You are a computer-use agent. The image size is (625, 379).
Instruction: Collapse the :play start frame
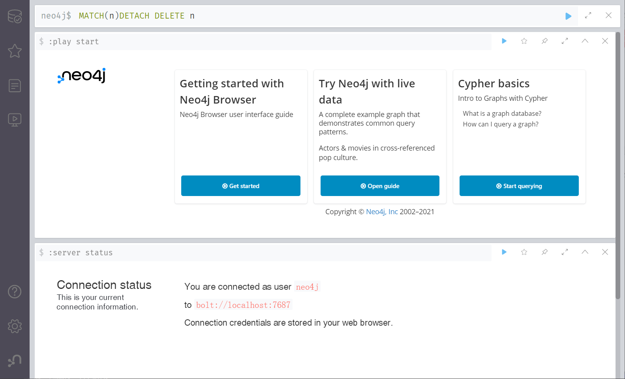pyautogui.click(x=585, y=41)
